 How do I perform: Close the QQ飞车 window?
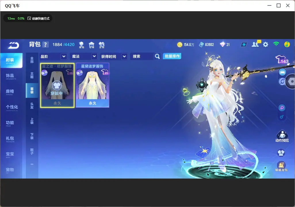point(288,6)
